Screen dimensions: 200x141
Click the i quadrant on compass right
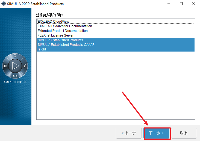(25, 66)
